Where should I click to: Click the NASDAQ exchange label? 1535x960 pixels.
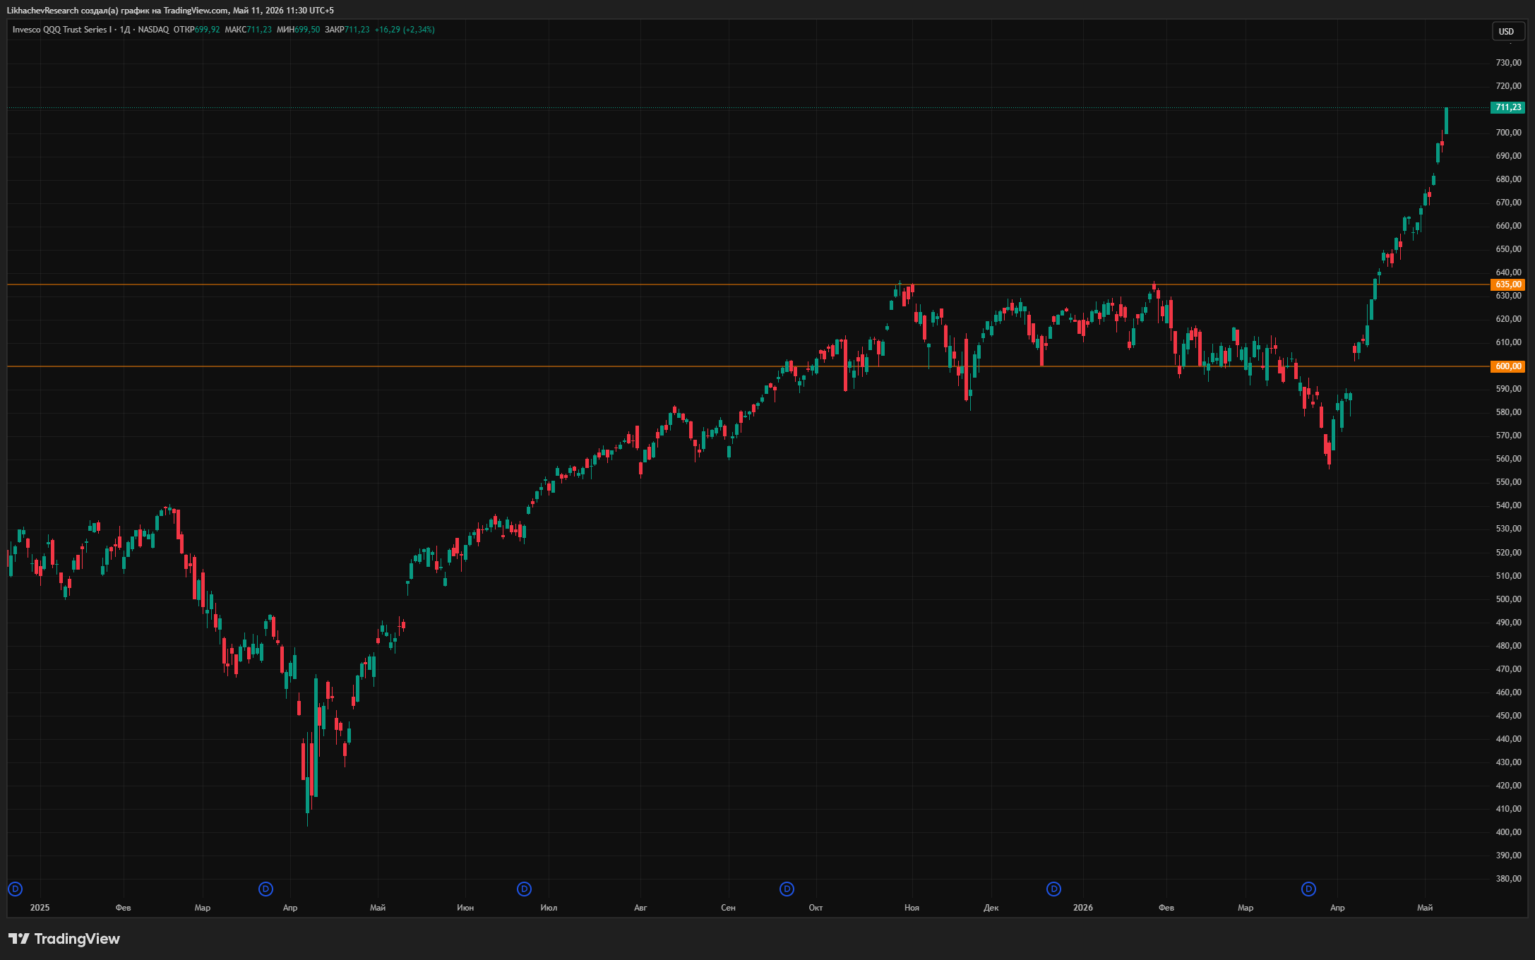pyautogui.click(x=153, y=30)
